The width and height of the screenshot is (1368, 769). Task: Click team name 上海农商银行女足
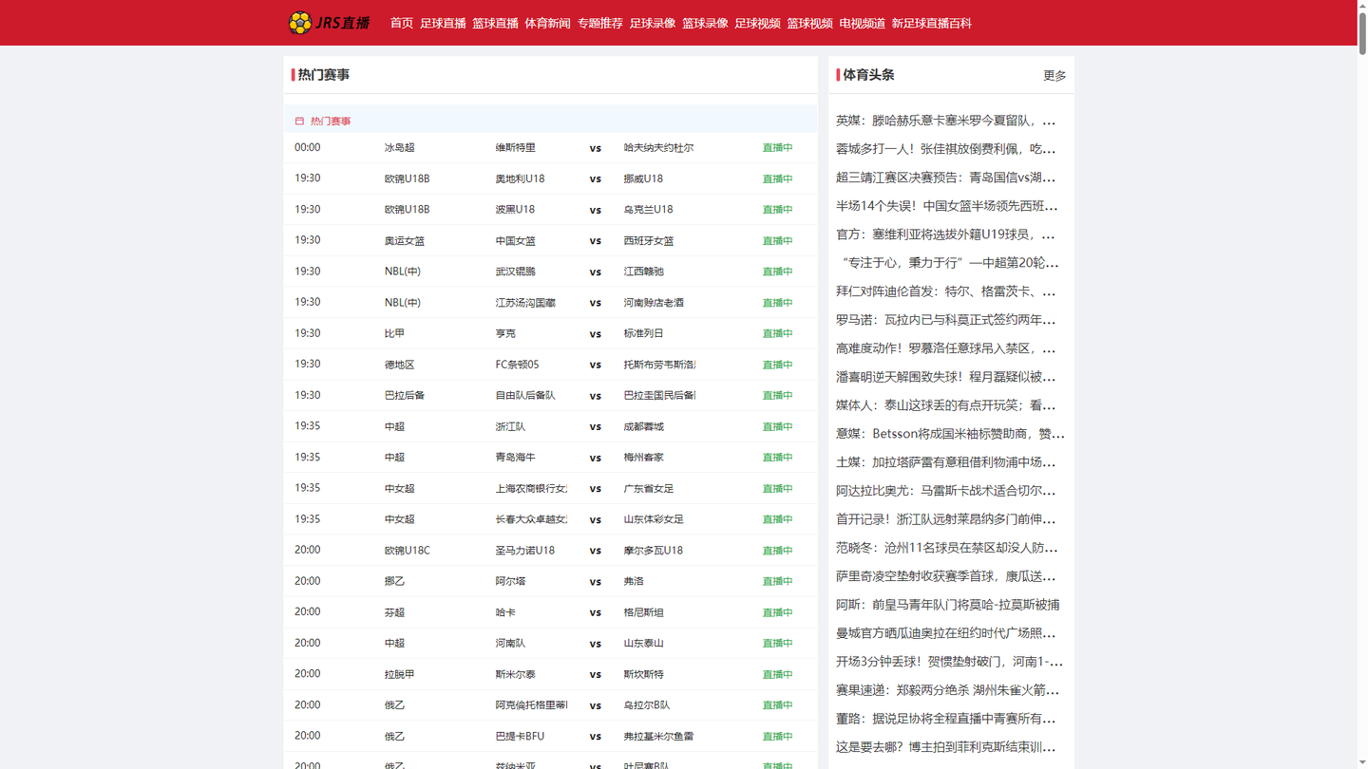[531, 489]
